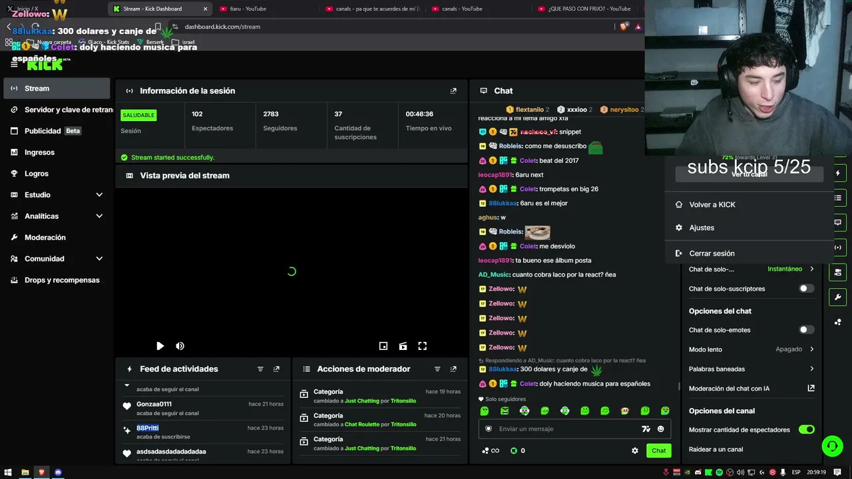Image resolution: width=852 pixels, height=479 pixels.
Task: Click the Volver a KICK menu entry
Action: coord(749,205)
